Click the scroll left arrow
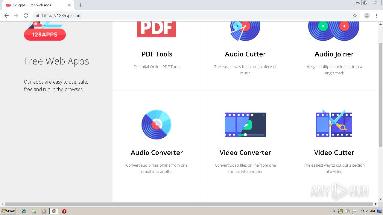Viewport: 383px width, 215px height. coord(2,204)
